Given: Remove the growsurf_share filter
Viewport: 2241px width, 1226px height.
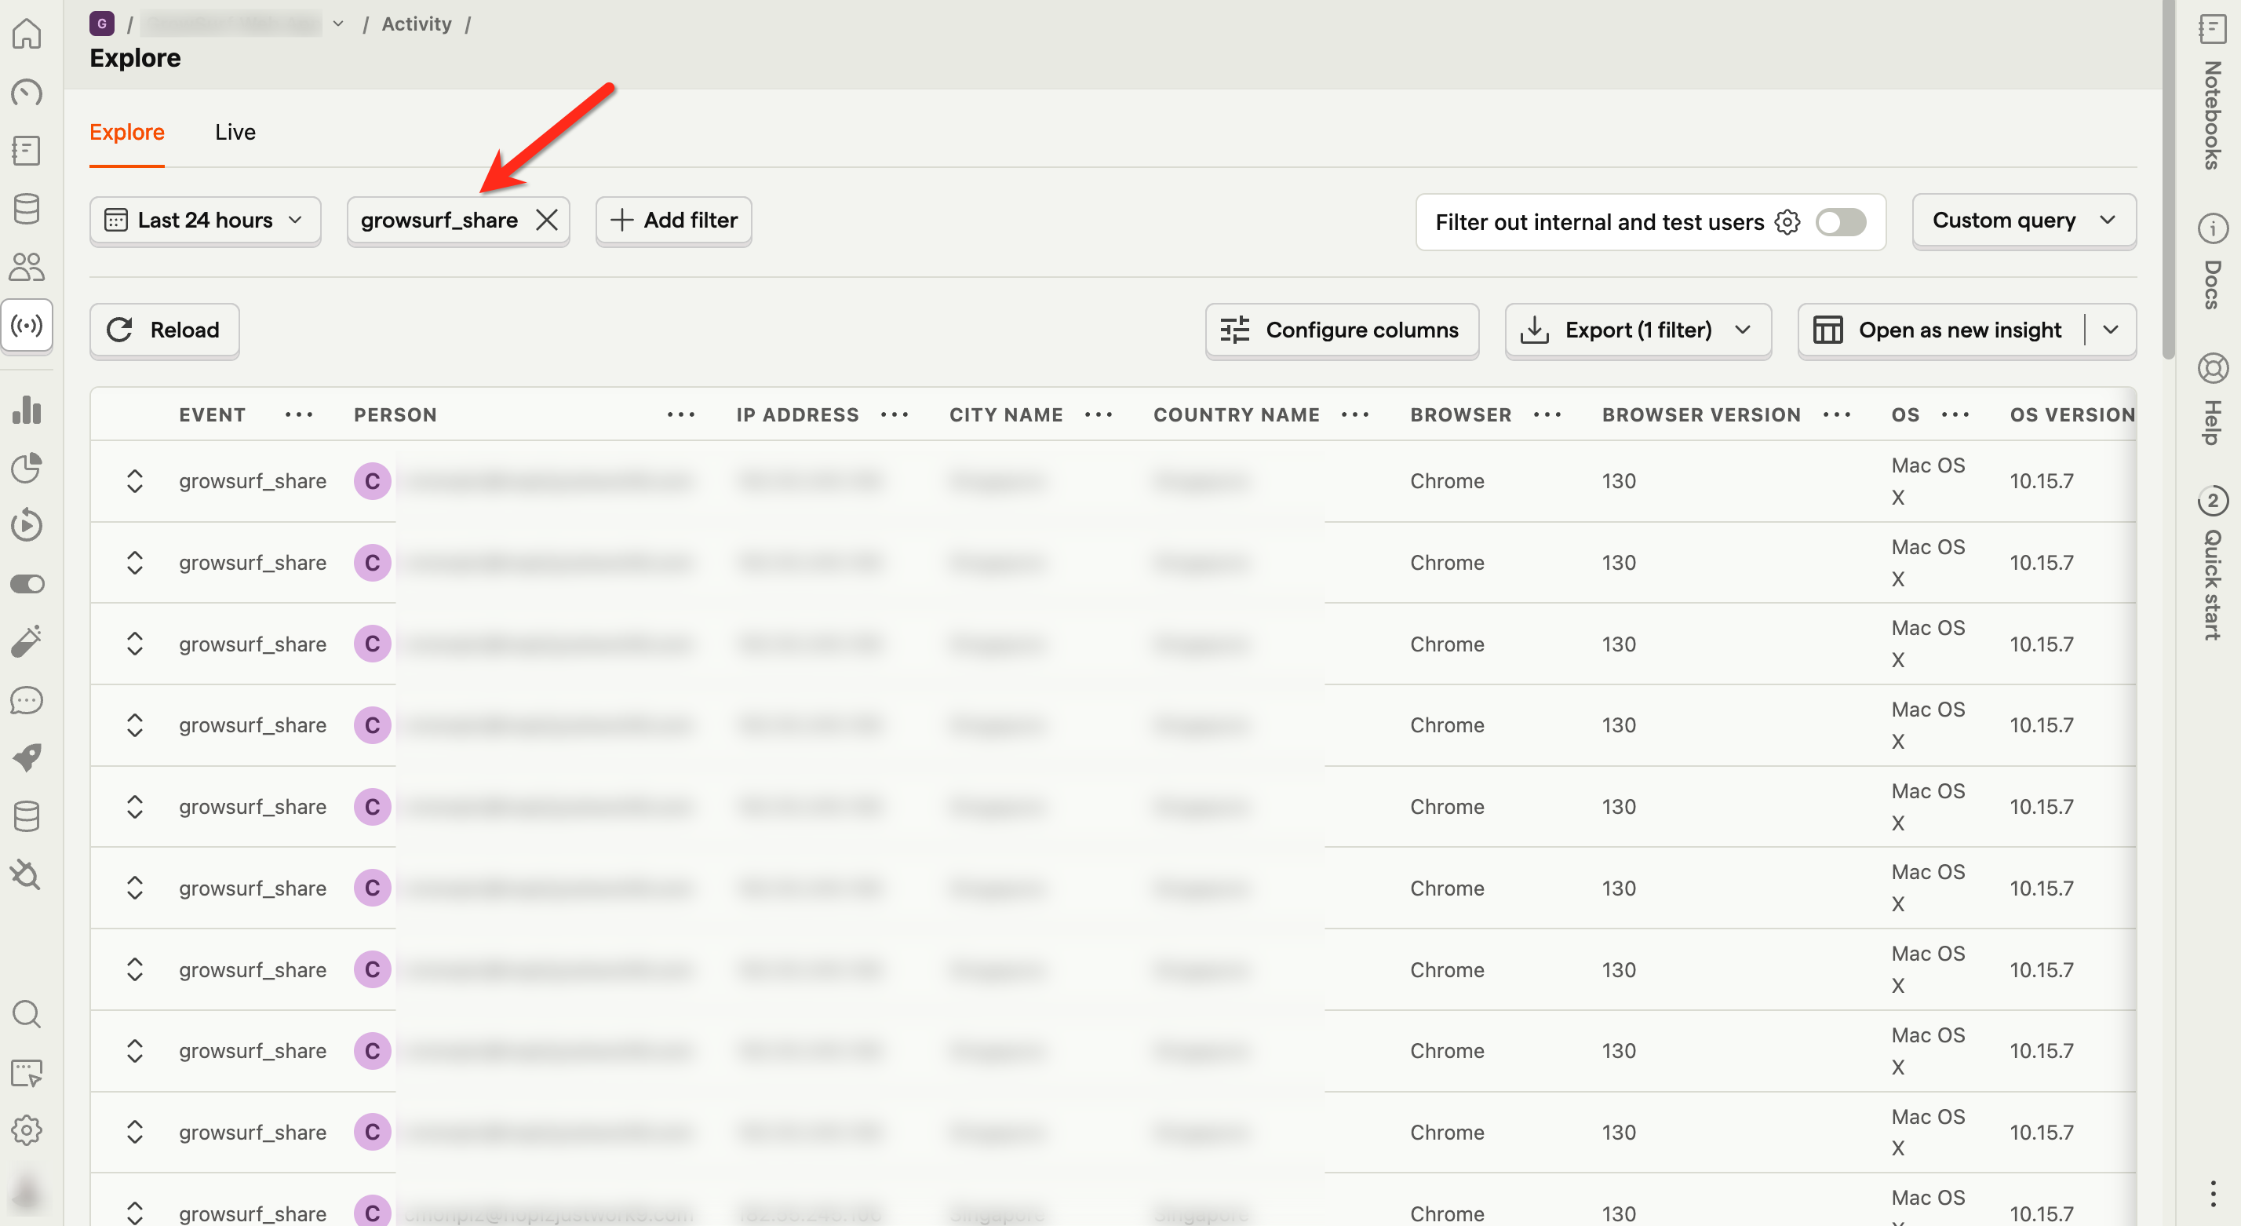Looking at the screenshot, I should [x=546, y=220].
